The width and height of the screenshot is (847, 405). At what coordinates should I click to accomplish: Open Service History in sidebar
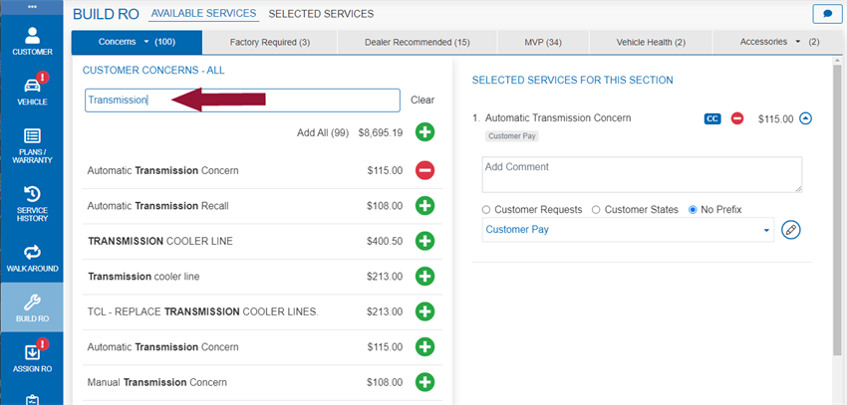coord(32,203)
